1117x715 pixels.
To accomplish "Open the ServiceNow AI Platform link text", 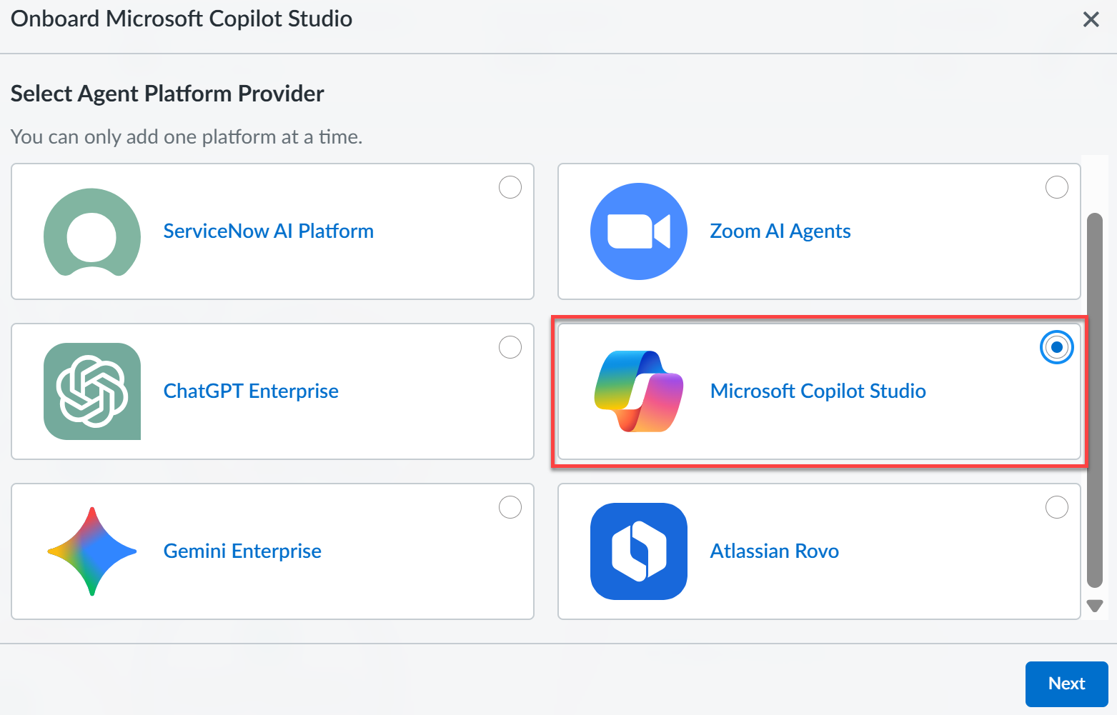I will click(x=268, y=231).
